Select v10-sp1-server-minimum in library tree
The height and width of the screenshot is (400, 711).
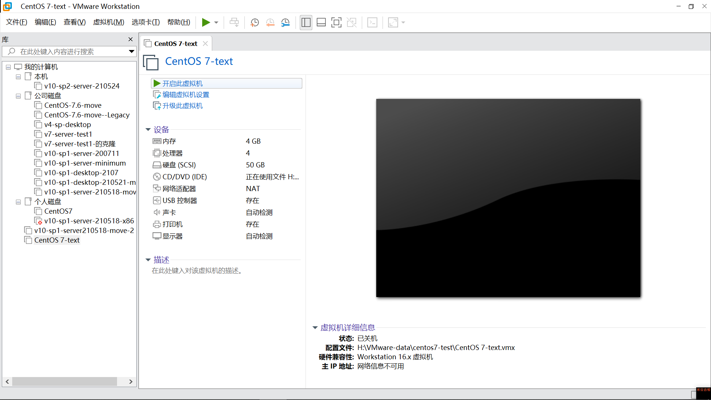pos(85,163)
